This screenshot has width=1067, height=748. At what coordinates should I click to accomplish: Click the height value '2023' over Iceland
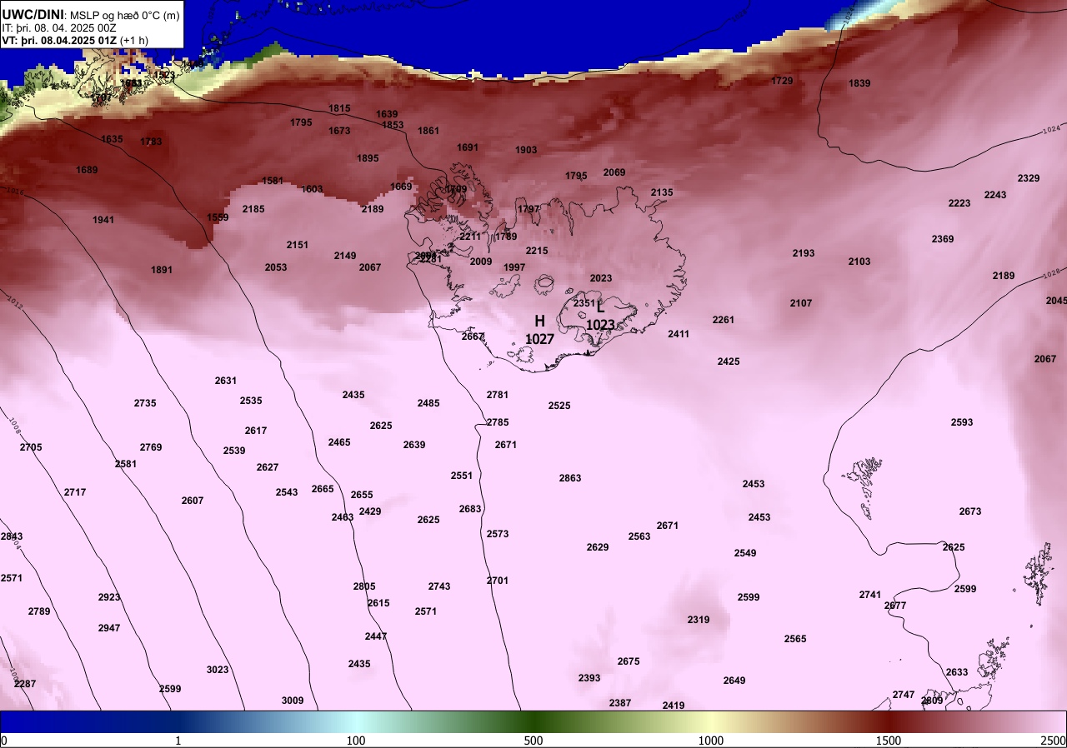click(x=601, y=278)
